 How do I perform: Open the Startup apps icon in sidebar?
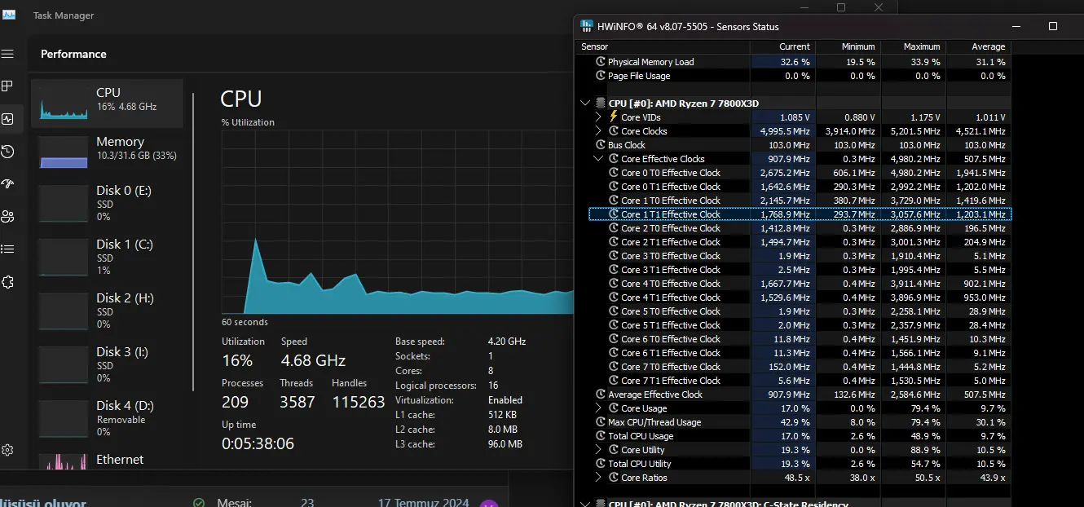(8, 184)
